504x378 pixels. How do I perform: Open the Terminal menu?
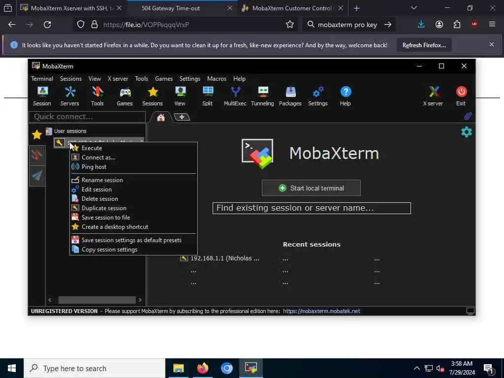coord(42,79)
